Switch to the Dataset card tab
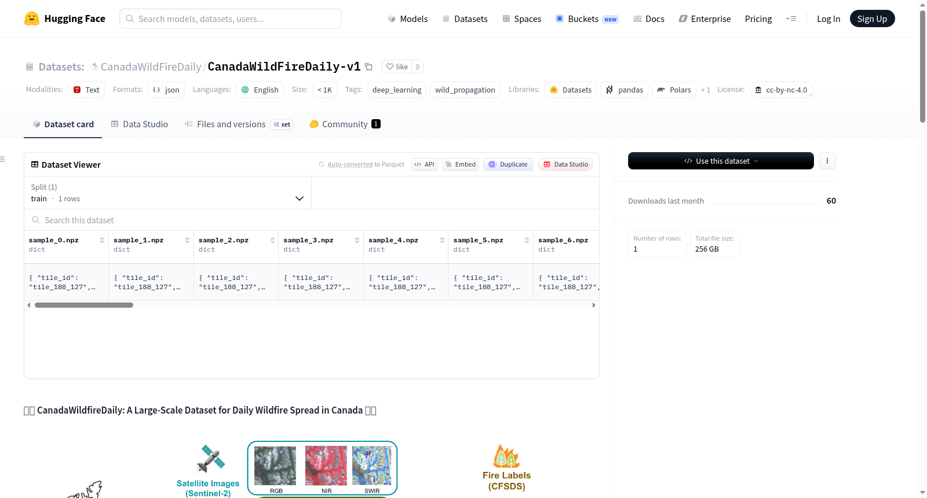 tap(63, 124)
